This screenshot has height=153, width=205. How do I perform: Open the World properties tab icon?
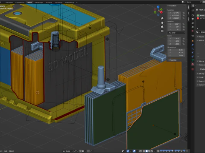tap(193, 31)
